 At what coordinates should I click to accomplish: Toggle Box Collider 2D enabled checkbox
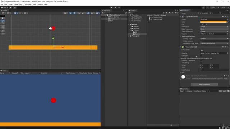point(185,47)
